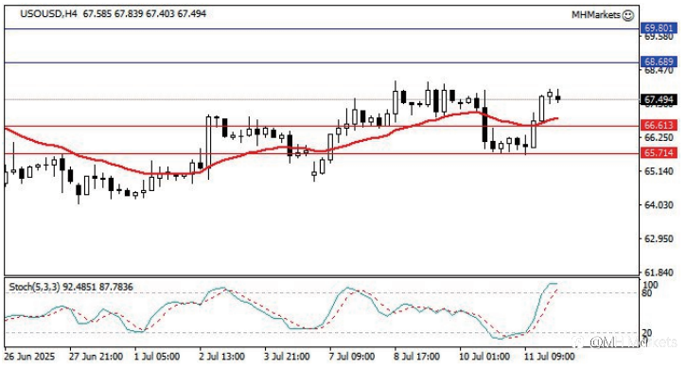This screenshot has width=686, height=369.
Task: Click the OHLC values 67.585 67.839 67.403
Action: tap(129, 14)
